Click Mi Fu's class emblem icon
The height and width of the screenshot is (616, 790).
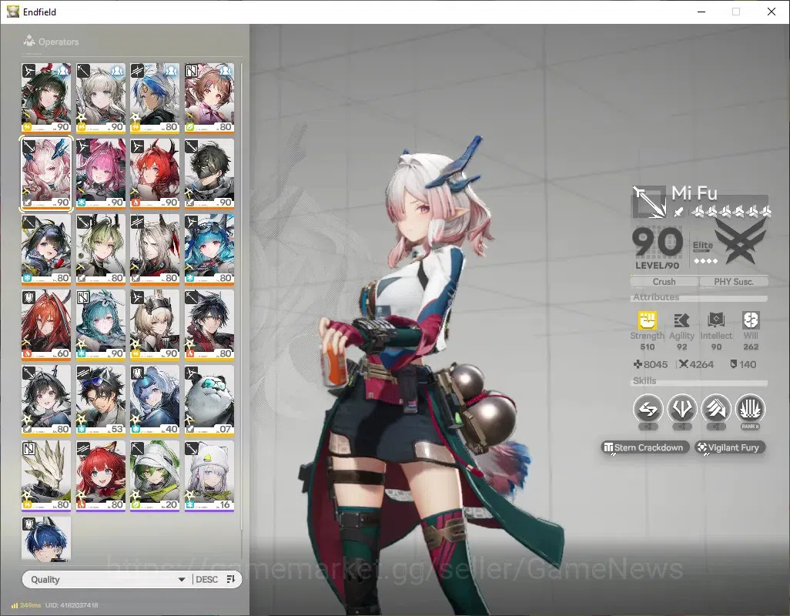coord(649,202)
